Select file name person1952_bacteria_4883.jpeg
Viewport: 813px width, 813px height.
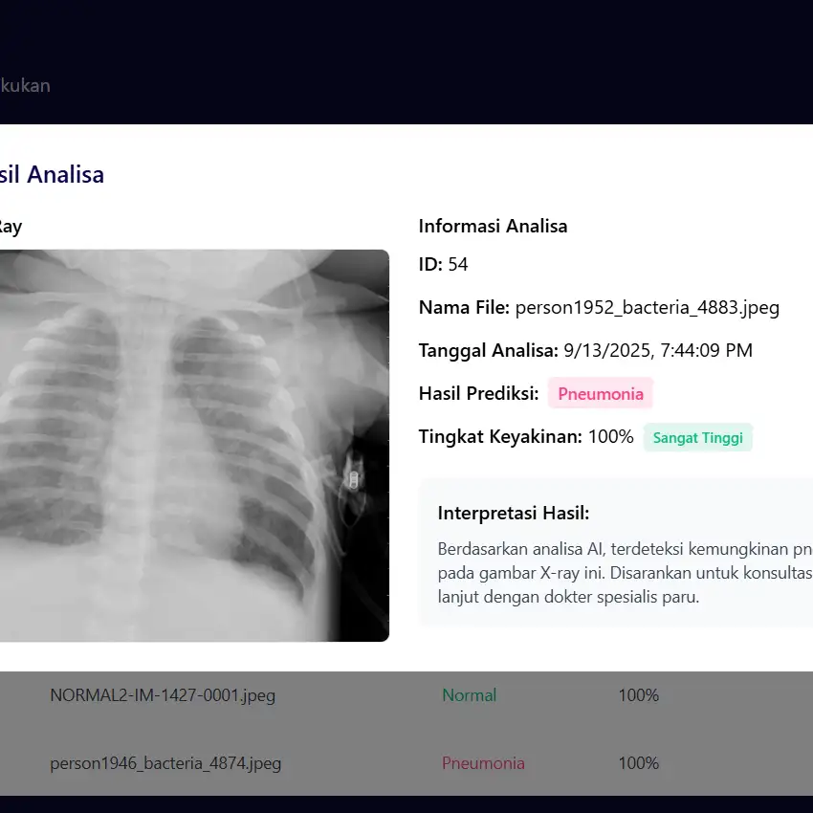pos(648,308)
